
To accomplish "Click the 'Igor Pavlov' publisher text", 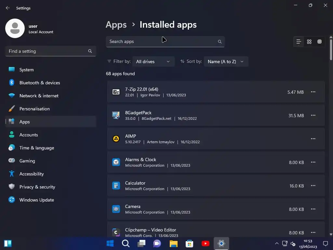I will [x=150, y=95].
